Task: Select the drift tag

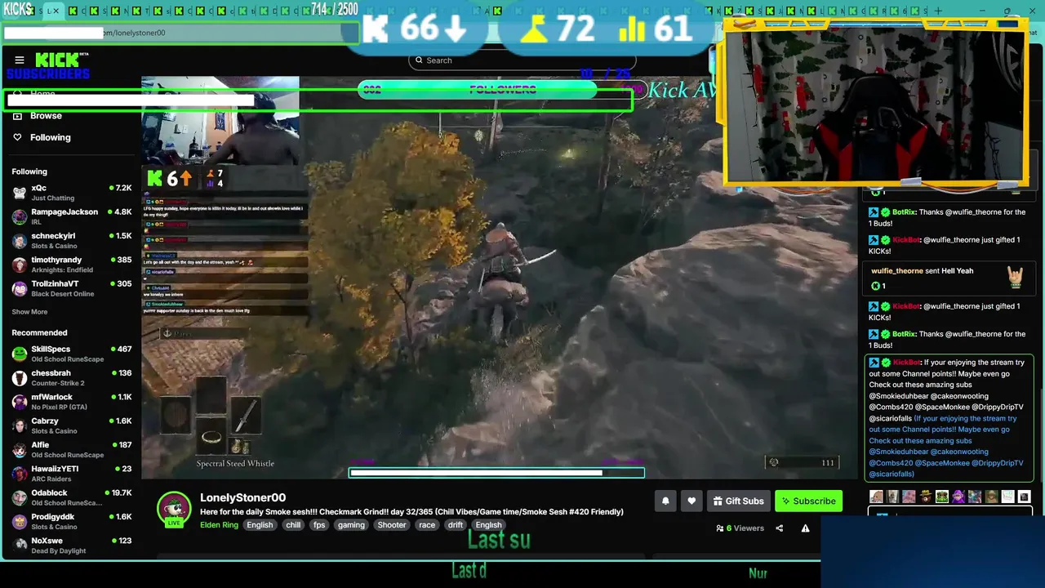Action: [x=456, y=525]
